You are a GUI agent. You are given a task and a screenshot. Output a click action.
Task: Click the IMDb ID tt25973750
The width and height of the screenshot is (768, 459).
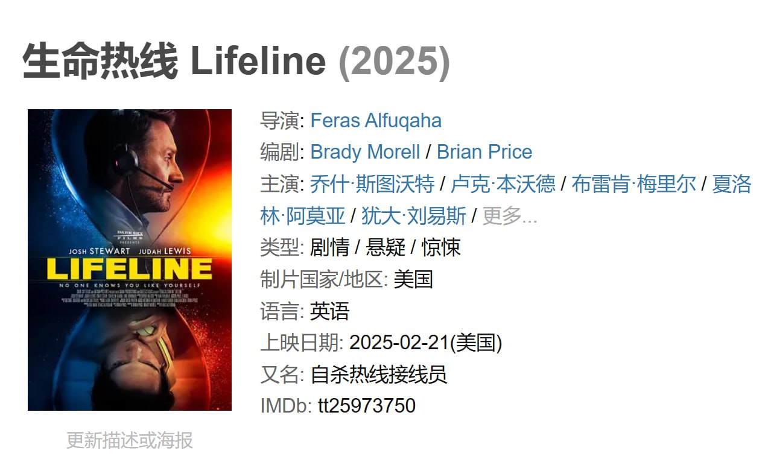[367, 405]
